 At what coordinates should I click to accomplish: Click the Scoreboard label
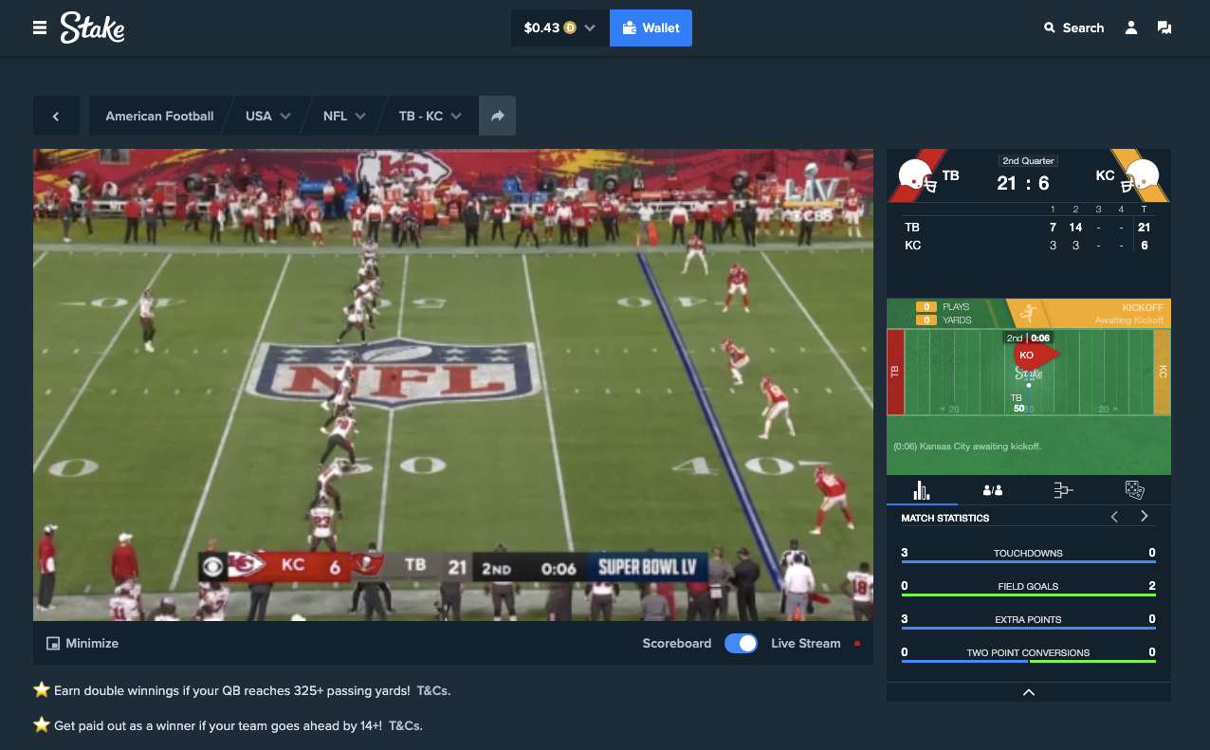(677, 643)
